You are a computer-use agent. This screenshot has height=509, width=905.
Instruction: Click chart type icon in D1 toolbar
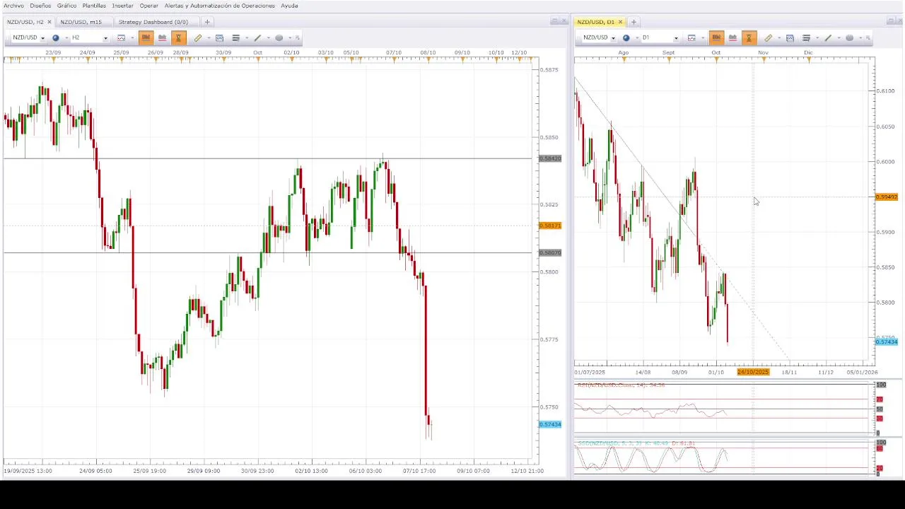(691, 38)
